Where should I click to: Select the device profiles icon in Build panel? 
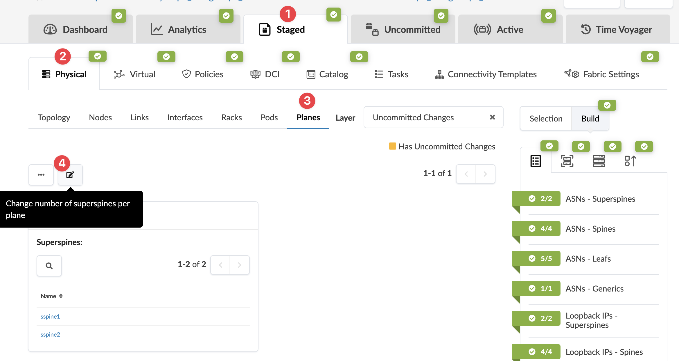[x=567, y=161]
